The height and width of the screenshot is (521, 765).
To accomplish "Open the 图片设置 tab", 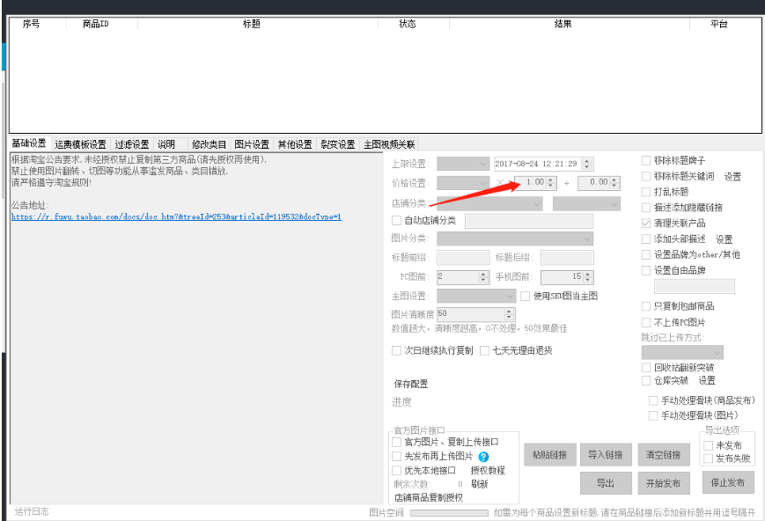I will coord(252,144).
